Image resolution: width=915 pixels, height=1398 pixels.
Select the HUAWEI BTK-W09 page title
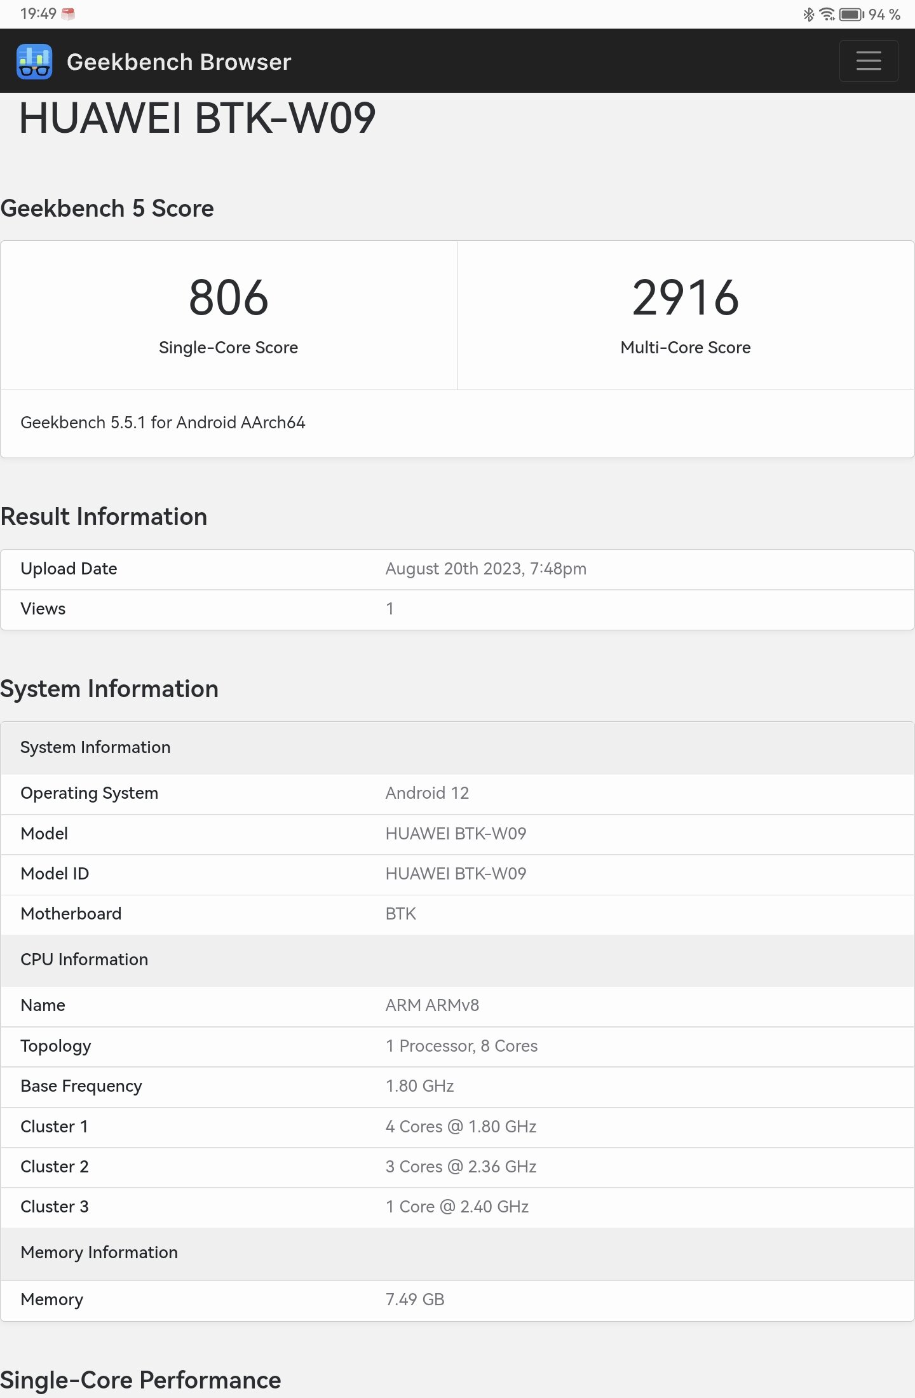[198, 118]
